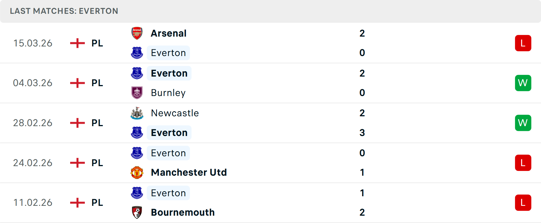Open the Everton team page link
Screen dimensions: 541x223
point(168,53)
